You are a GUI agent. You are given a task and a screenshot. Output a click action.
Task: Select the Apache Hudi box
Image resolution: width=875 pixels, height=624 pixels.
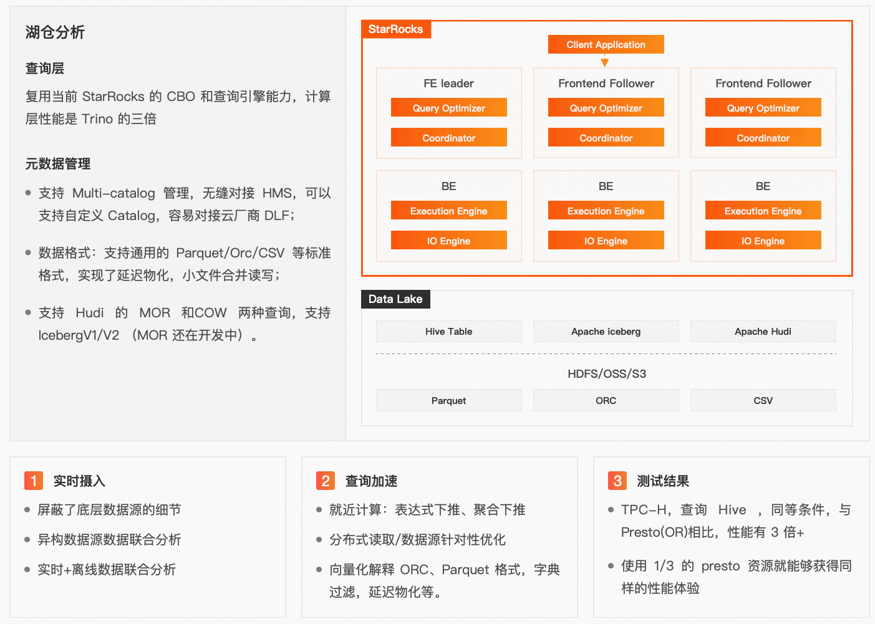click(763, 332)
